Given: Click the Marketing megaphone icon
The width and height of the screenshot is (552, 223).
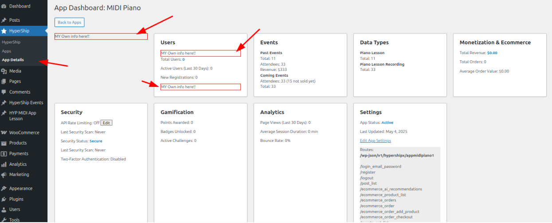Looking at the screenshot, I should pyautogui.click(x=4, y=175).
